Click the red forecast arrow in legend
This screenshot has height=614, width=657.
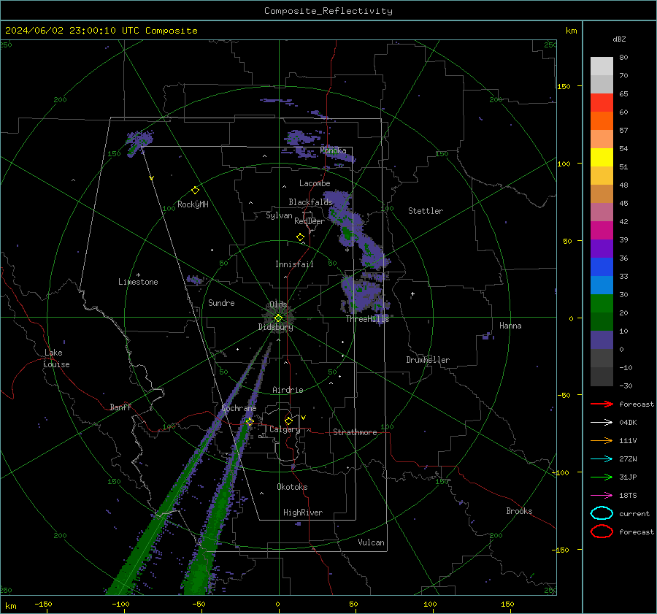pyautogui.click(x=602, y=404)
